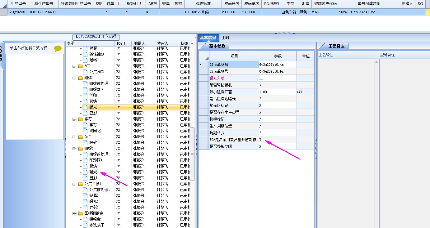The image size is (430, 228).
Task: Select the 预烘 step in 阻焊 group
Action: (94, 101)
